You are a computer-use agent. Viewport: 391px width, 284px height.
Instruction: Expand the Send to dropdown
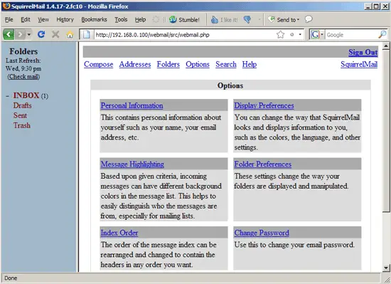pos(299,20)
